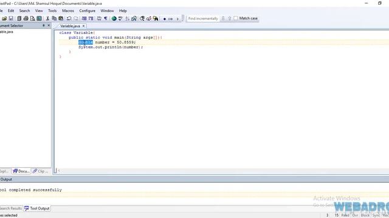Image resolution: width=389 pixels, height=218 pixels.
Task: Click the Find in Files binoculars icon
Action: click(x=156, y=19)
